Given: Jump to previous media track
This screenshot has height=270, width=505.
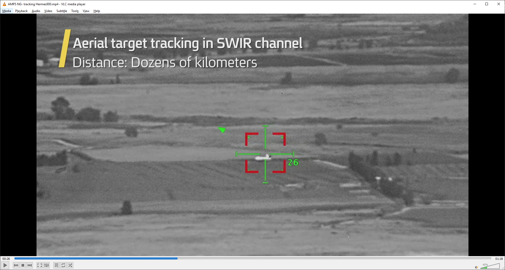Looking at the screenshot, I should click(16, 265).
